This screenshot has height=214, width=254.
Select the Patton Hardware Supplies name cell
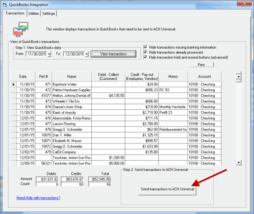(72, 90)
